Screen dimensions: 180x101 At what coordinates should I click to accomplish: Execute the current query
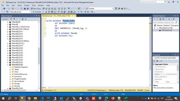(37, 12)
